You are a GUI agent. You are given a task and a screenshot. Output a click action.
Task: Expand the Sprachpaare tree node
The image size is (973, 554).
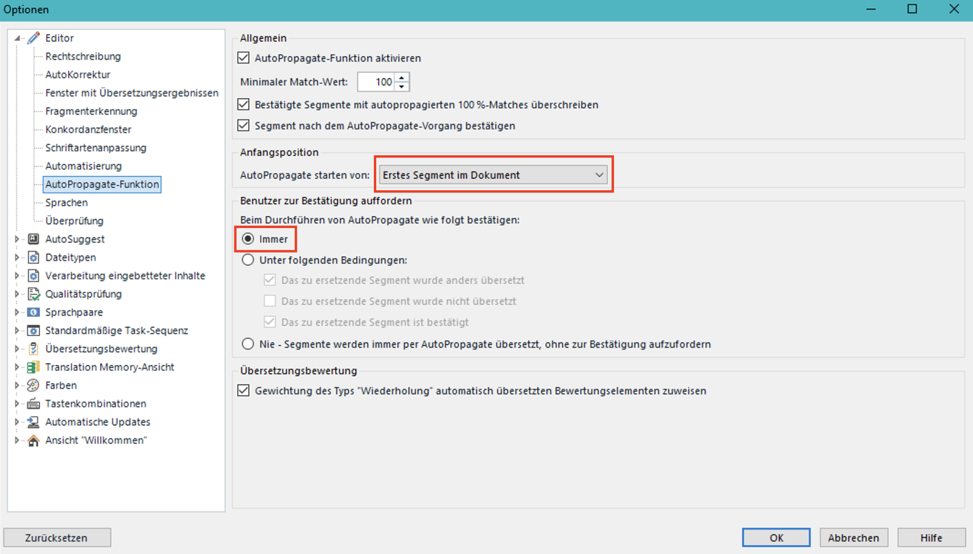pyautogui.click(x=17, y=312)
